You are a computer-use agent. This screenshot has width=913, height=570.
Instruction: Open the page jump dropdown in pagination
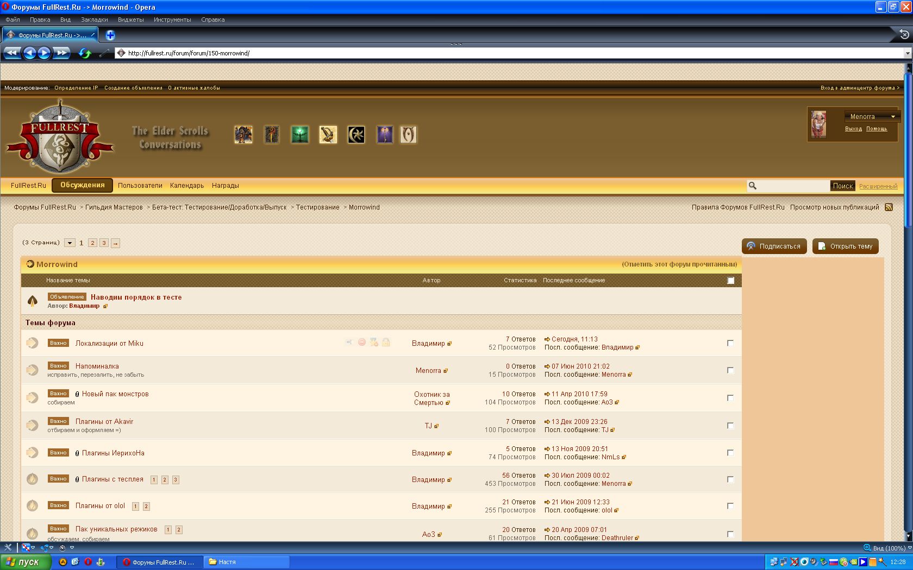coord(70,243)
